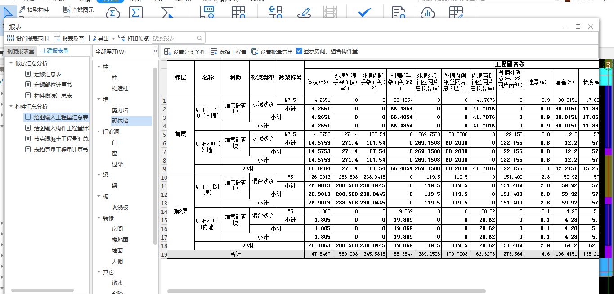The height and width of the screenshot is (294, 614).
Task: Click the square sigma calculate icon
Action: point(136,13)
